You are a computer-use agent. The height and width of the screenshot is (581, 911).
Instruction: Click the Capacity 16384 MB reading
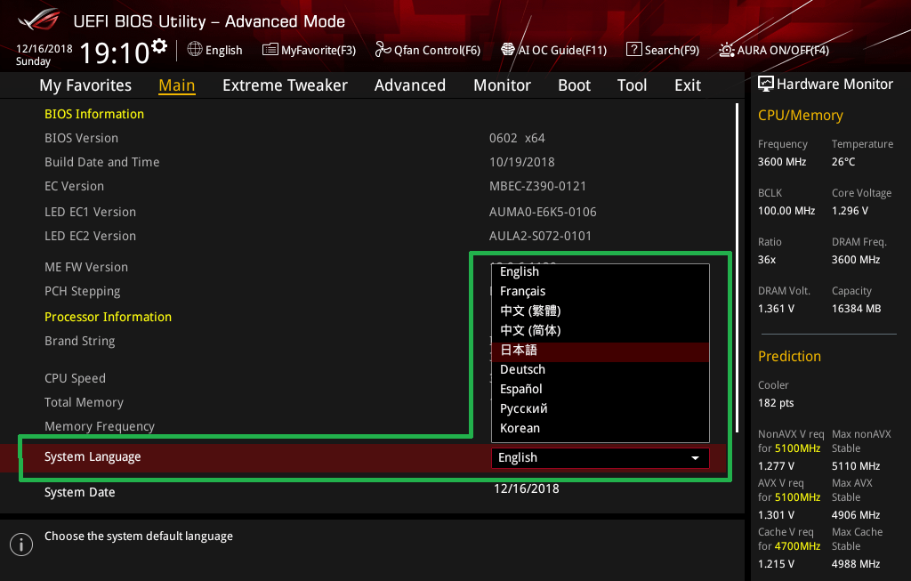click(x=856, y=309)
